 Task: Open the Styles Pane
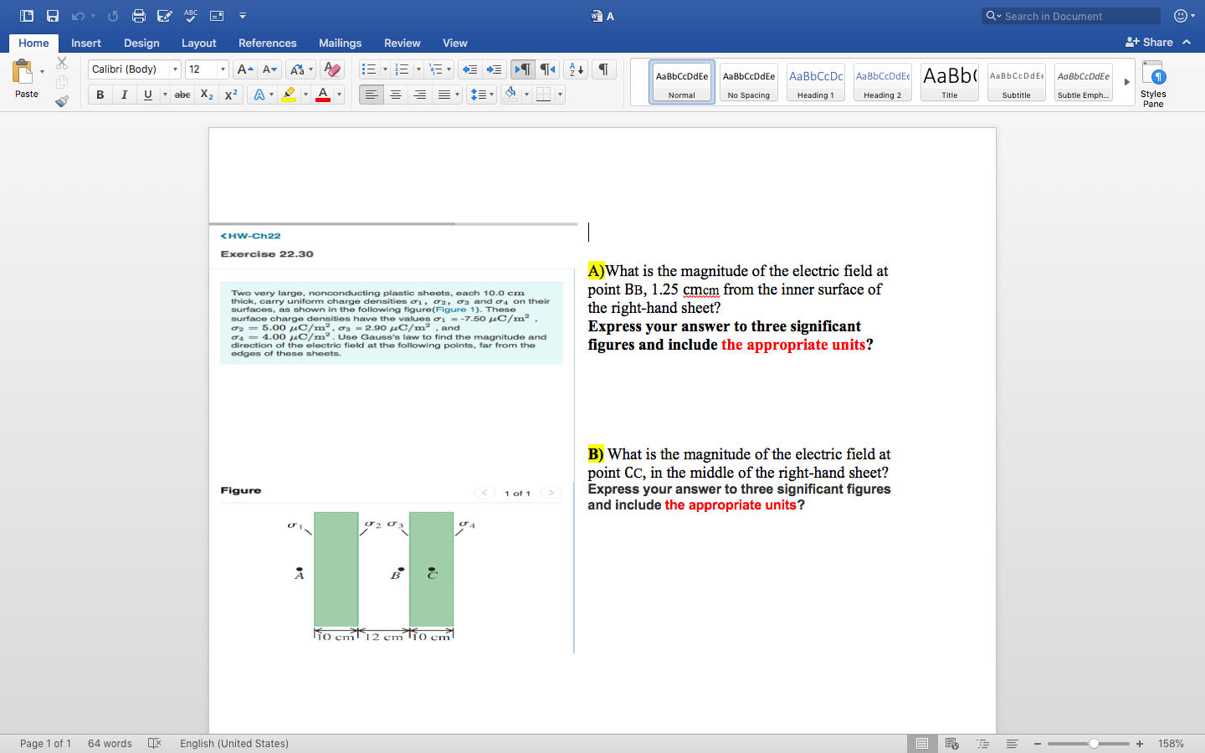[1153, 84]
